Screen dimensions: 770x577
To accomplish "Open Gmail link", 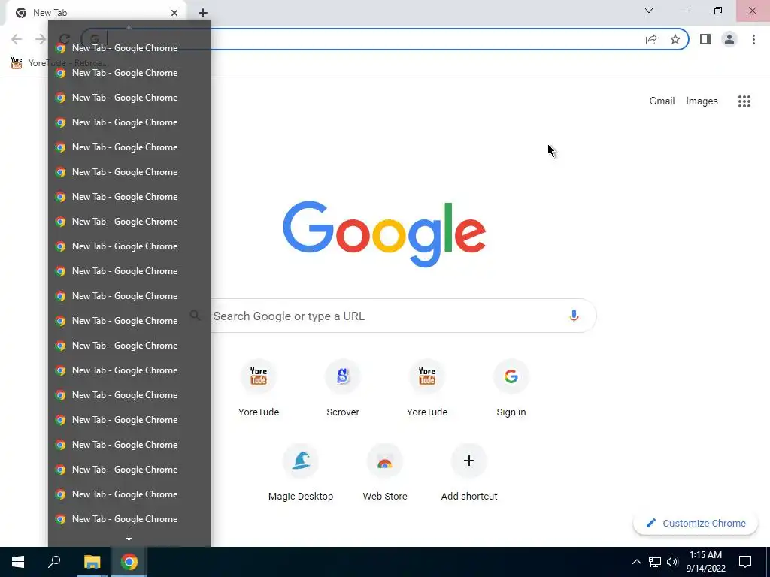I will pyautogui.click(x=662, y=101).
